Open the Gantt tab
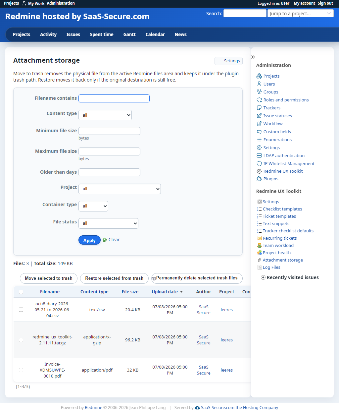 129,34
